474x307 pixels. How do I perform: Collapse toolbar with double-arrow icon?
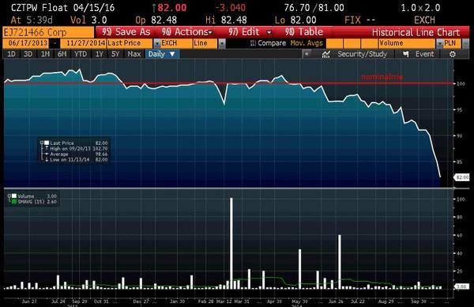pyautogui.click(x=307, y=54)
